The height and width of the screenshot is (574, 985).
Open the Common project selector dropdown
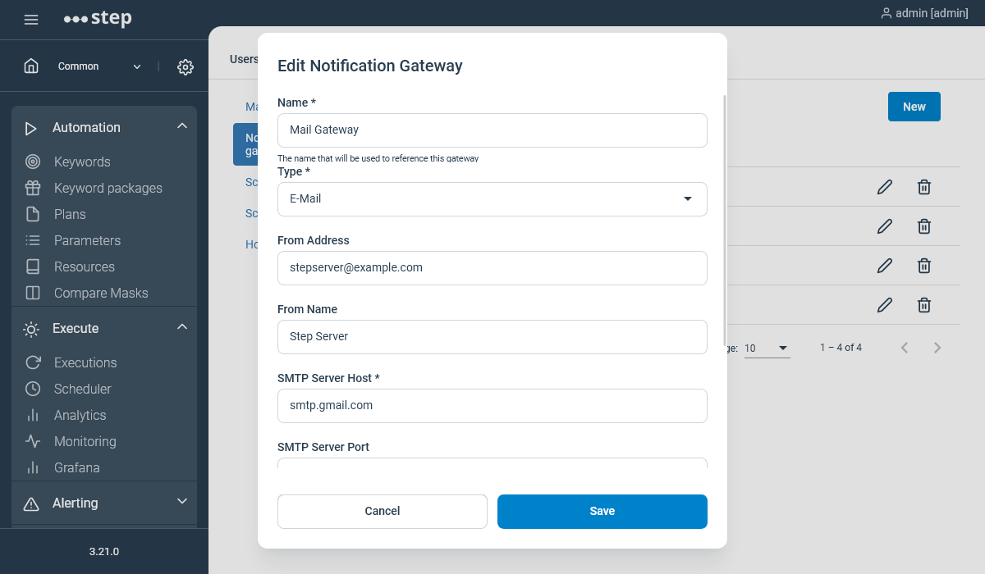[99, 66]
